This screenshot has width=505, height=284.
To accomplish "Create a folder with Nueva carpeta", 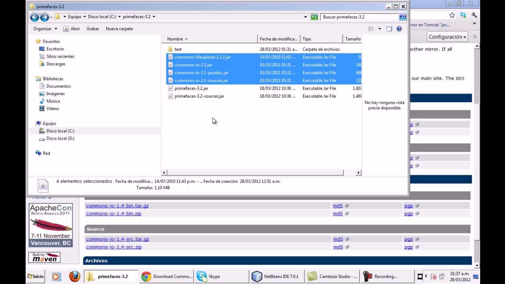I will click(x=119, y=29).
